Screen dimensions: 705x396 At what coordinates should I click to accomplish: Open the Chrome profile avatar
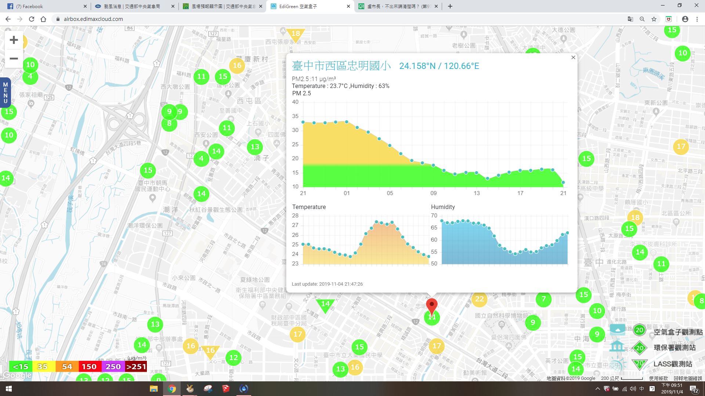coord(685,19)
